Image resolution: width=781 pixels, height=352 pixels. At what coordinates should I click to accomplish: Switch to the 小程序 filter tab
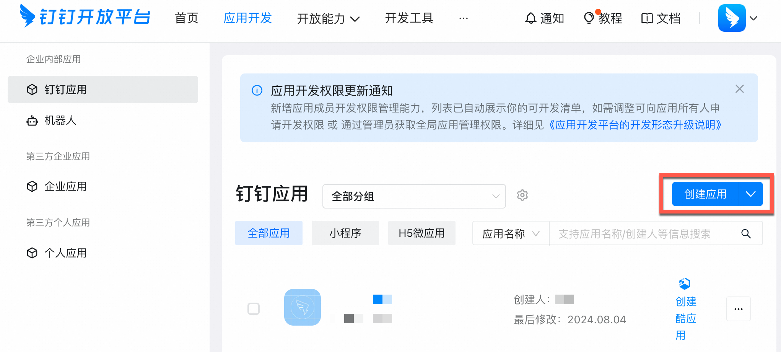pos(345,233)
